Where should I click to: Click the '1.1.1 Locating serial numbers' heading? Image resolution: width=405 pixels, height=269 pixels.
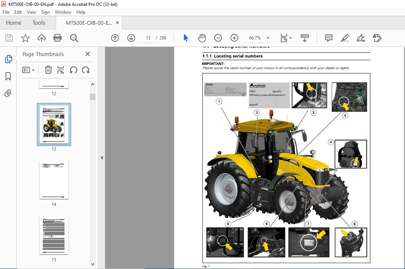coord(232,56)
